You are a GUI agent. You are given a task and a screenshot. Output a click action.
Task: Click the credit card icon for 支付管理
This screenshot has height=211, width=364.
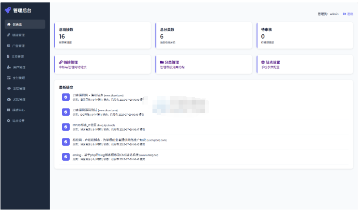click(x=8, y=78)
